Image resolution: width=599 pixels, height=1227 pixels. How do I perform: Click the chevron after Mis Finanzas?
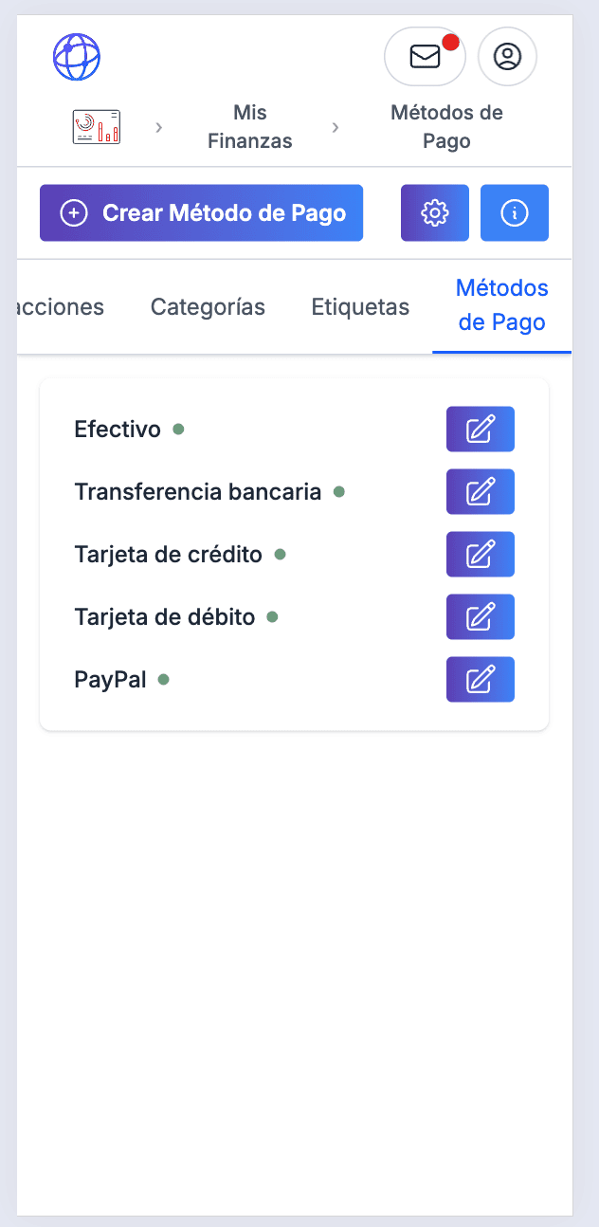[x=335, y=126]
